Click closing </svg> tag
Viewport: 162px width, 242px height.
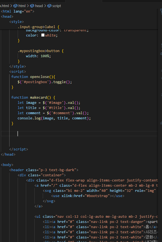(49, 201)
